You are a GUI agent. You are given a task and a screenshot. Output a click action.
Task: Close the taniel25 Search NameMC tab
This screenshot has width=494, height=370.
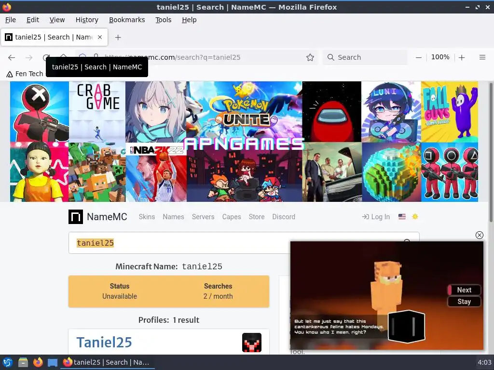point(100,37)
